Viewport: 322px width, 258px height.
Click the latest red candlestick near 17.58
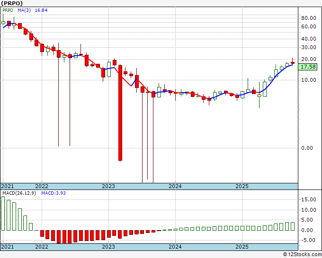(x=293, y=63)
